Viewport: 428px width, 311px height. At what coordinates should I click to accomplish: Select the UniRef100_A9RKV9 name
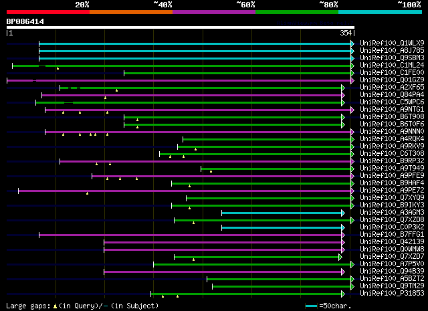pyautogui.click(x=392, y=146)
